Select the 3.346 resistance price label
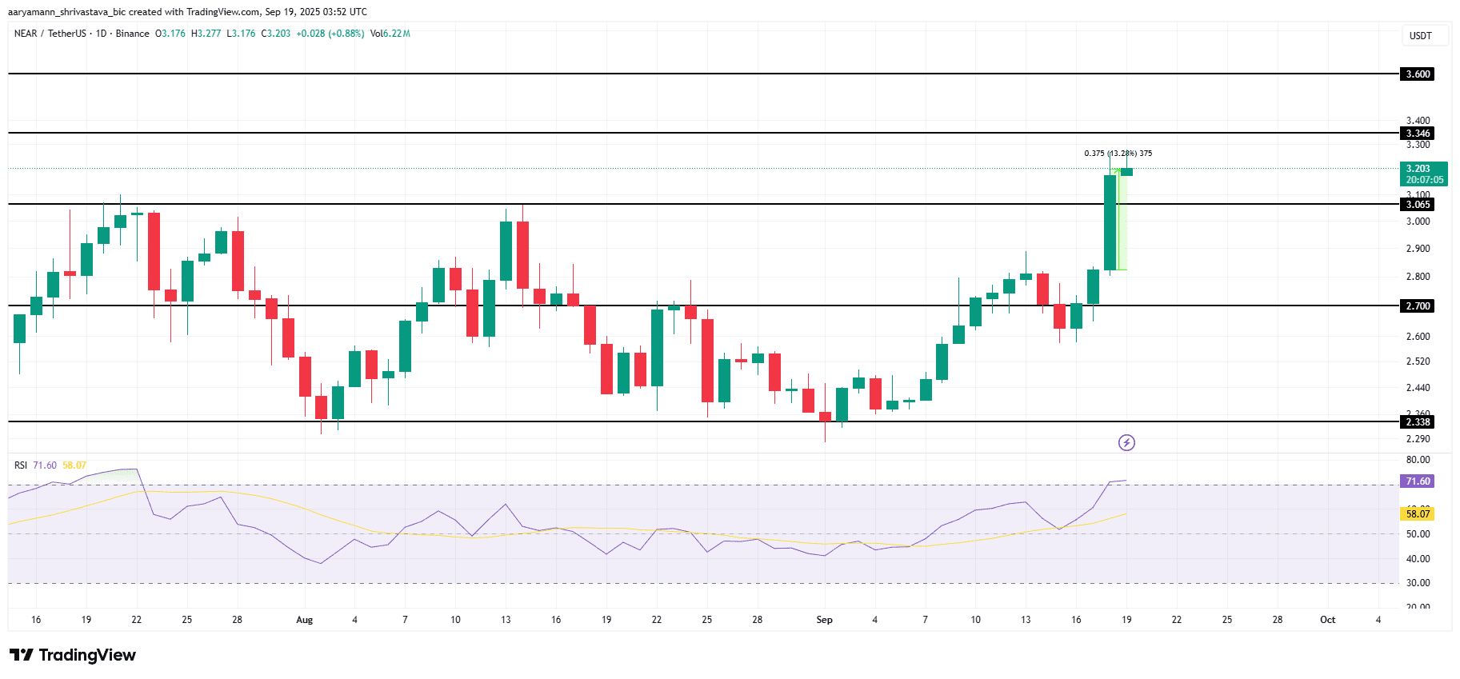The image size is (1460, 679). pyautogui.click(x=1418, y=134)
